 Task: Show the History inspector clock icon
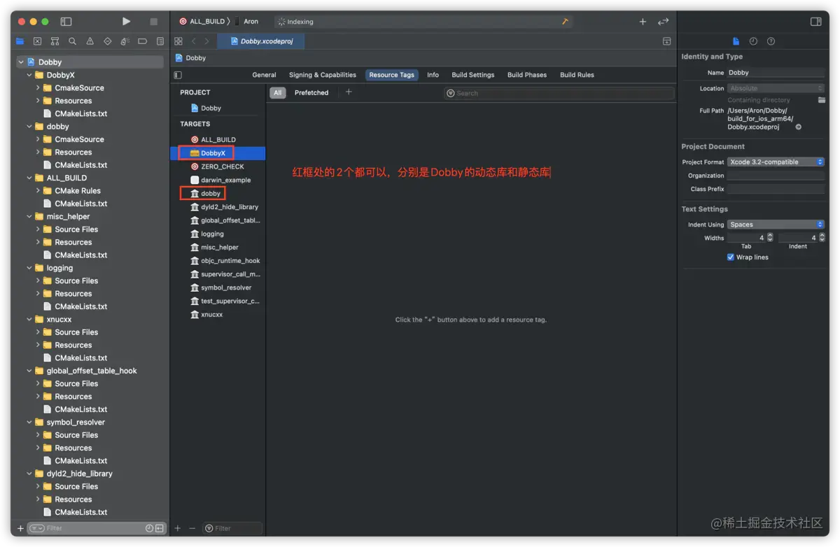point(753,41)
